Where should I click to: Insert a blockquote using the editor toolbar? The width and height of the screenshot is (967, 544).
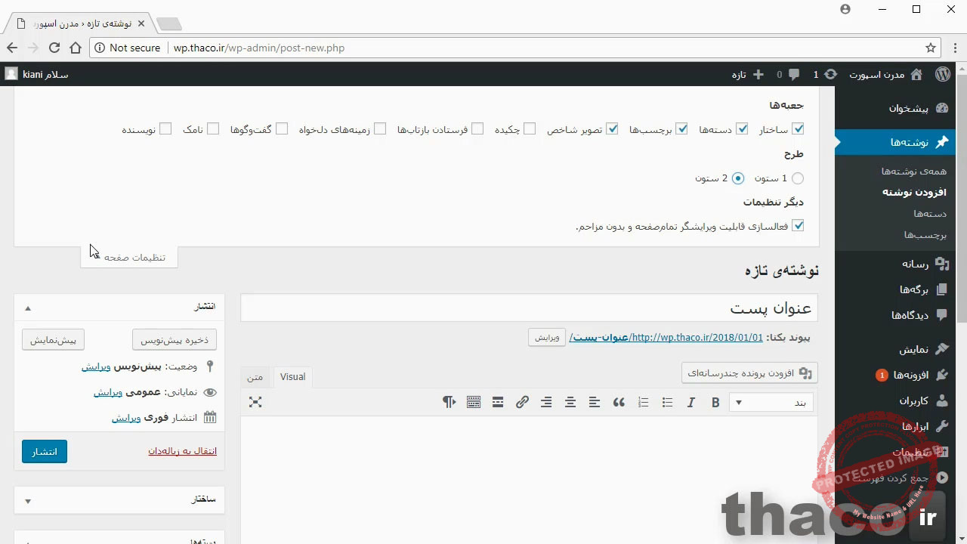pyautogui.click(x=619, y=402)
